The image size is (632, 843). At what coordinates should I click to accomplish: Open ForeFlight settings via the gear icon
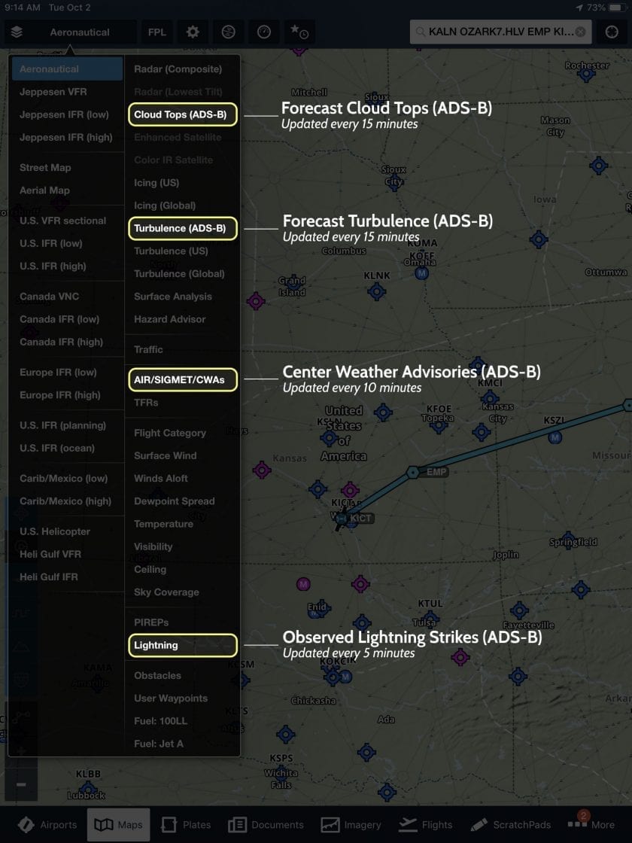coord(193,32)
